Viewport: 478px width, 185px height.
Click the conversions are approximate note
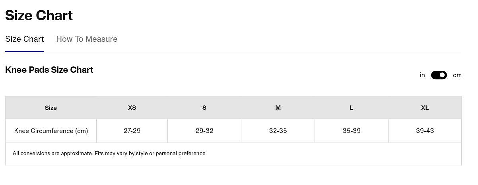pos(110,154)
